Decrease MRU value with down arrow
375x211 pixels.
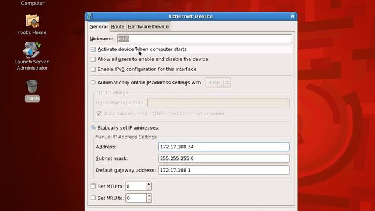point(149,200)
